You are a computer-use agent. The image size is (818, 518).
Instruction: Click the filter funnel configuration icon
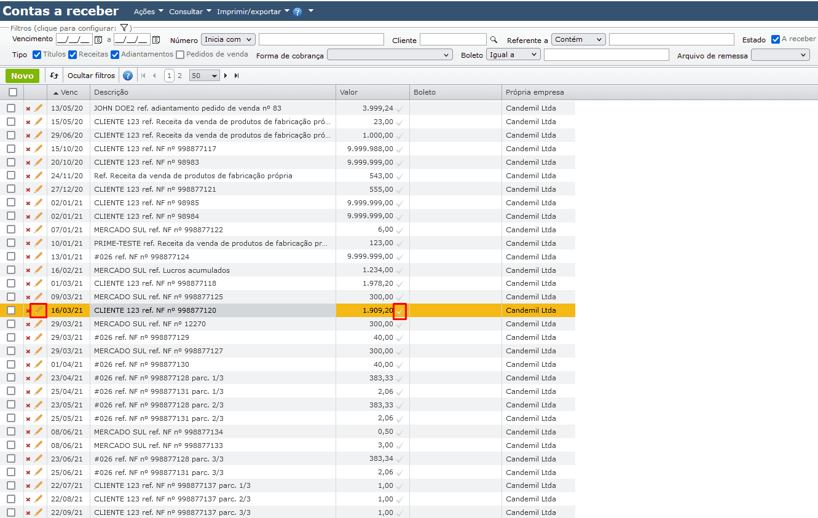coord(124,28)
